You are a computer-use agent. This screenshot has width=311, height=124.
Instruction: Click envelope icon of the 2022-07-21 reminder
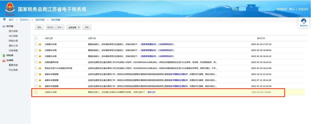click(40, 80)
